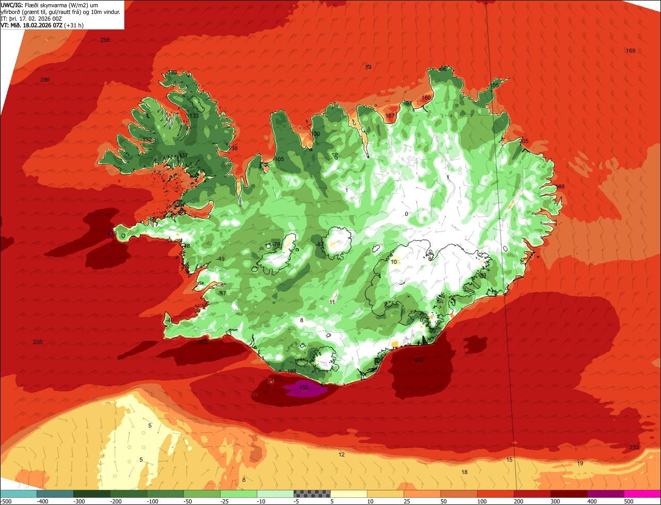
Task: Click the map value 132 in the Westfjords
Action: coord(147,139)
